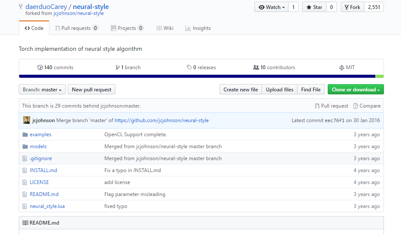
Task: Click the scales license icon beside MIT
Action: tap(342, 67)
